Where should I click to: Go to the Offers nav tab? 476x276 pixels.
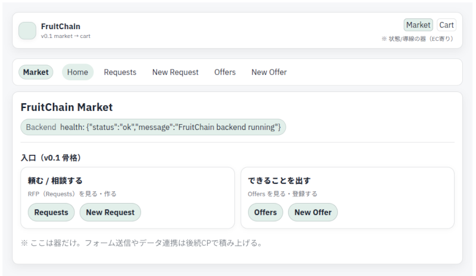tap(225, 72)
